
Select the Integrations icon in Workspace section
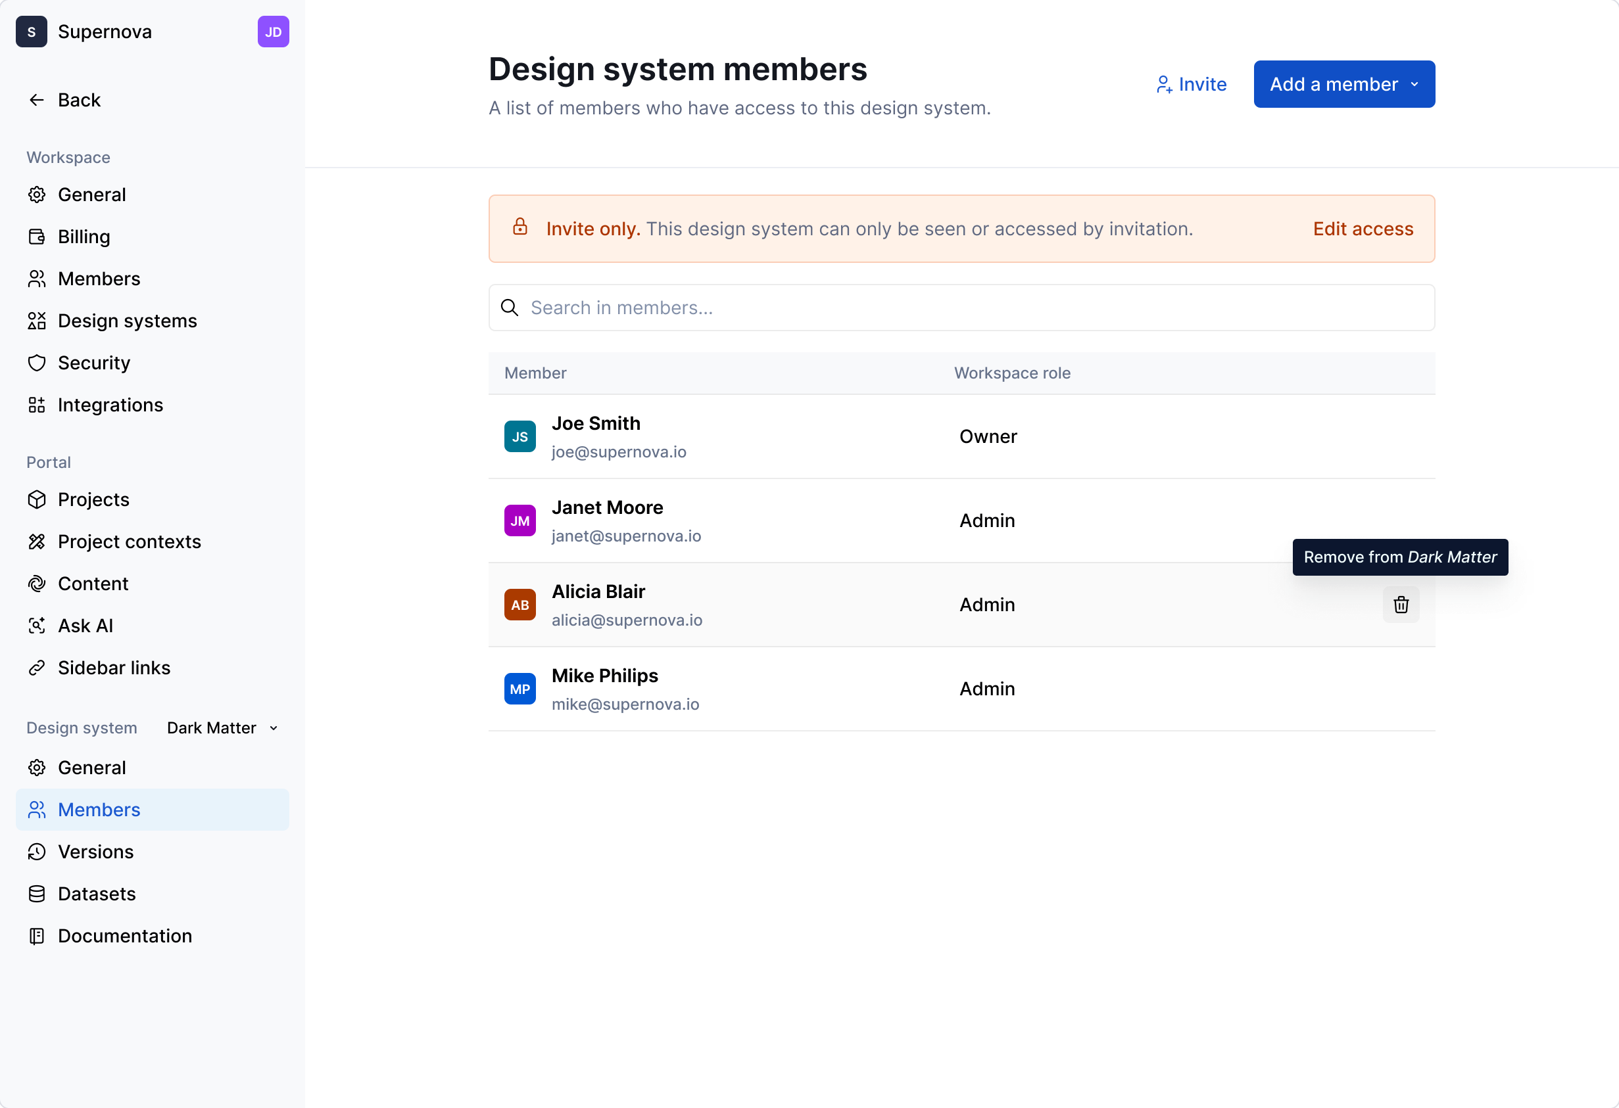pyautogui.click(x=37, y=405)
